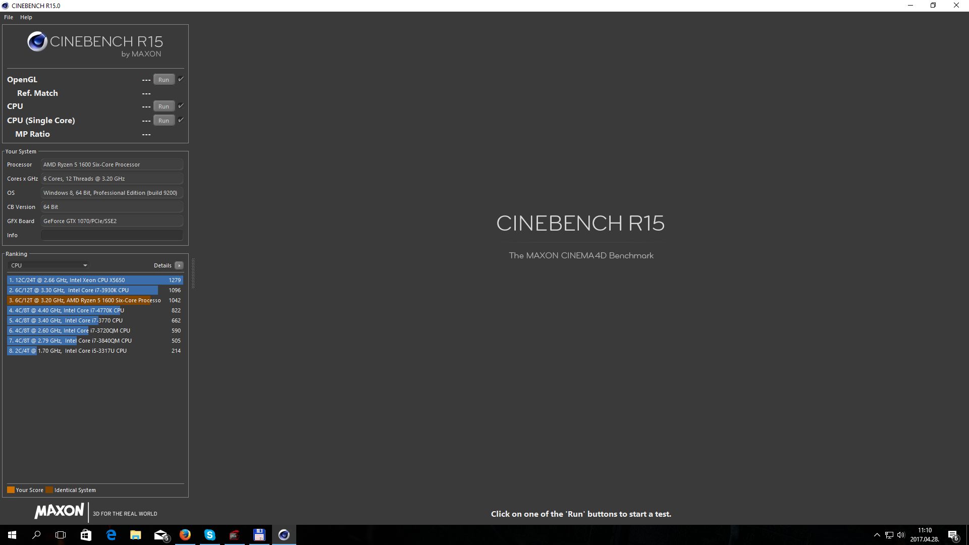Click the Your Score orange legend swatch
The image size is (969, 545).
(x=11, y=490)
